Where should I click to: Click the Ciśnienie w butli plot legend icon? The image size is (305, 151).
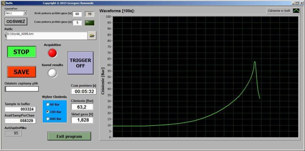coord(297,11)
